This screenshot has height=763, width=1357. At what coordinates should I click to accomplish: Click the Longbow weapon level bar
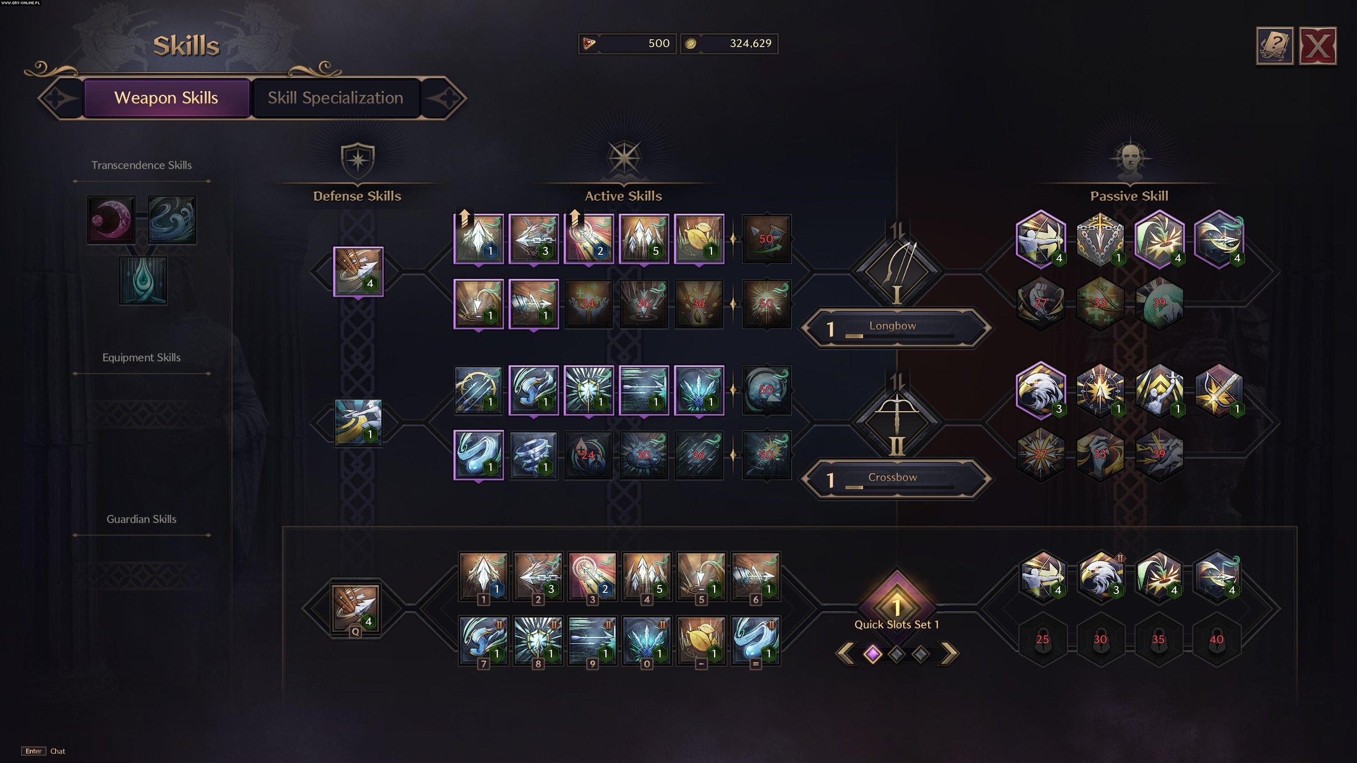tap(896, 329)
